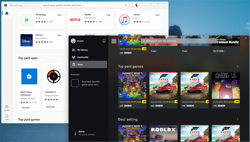Click the celalalt profile avatar in Xbox app

(x=73, y=41)
